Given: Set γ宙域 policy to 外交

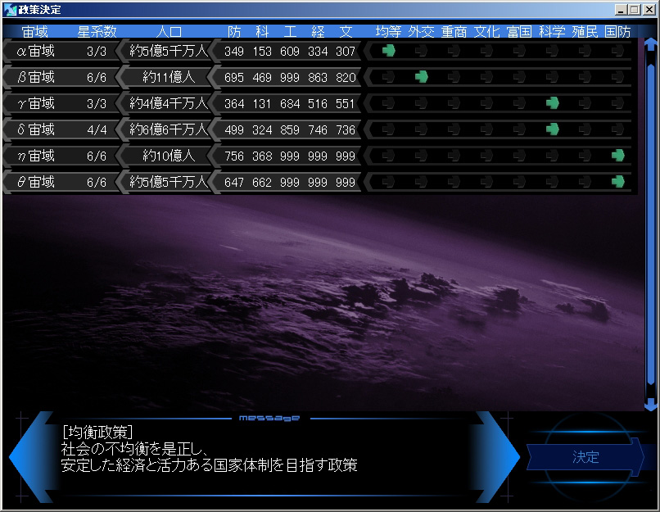Looking at the screenshot, I should (x=421, y=103).
